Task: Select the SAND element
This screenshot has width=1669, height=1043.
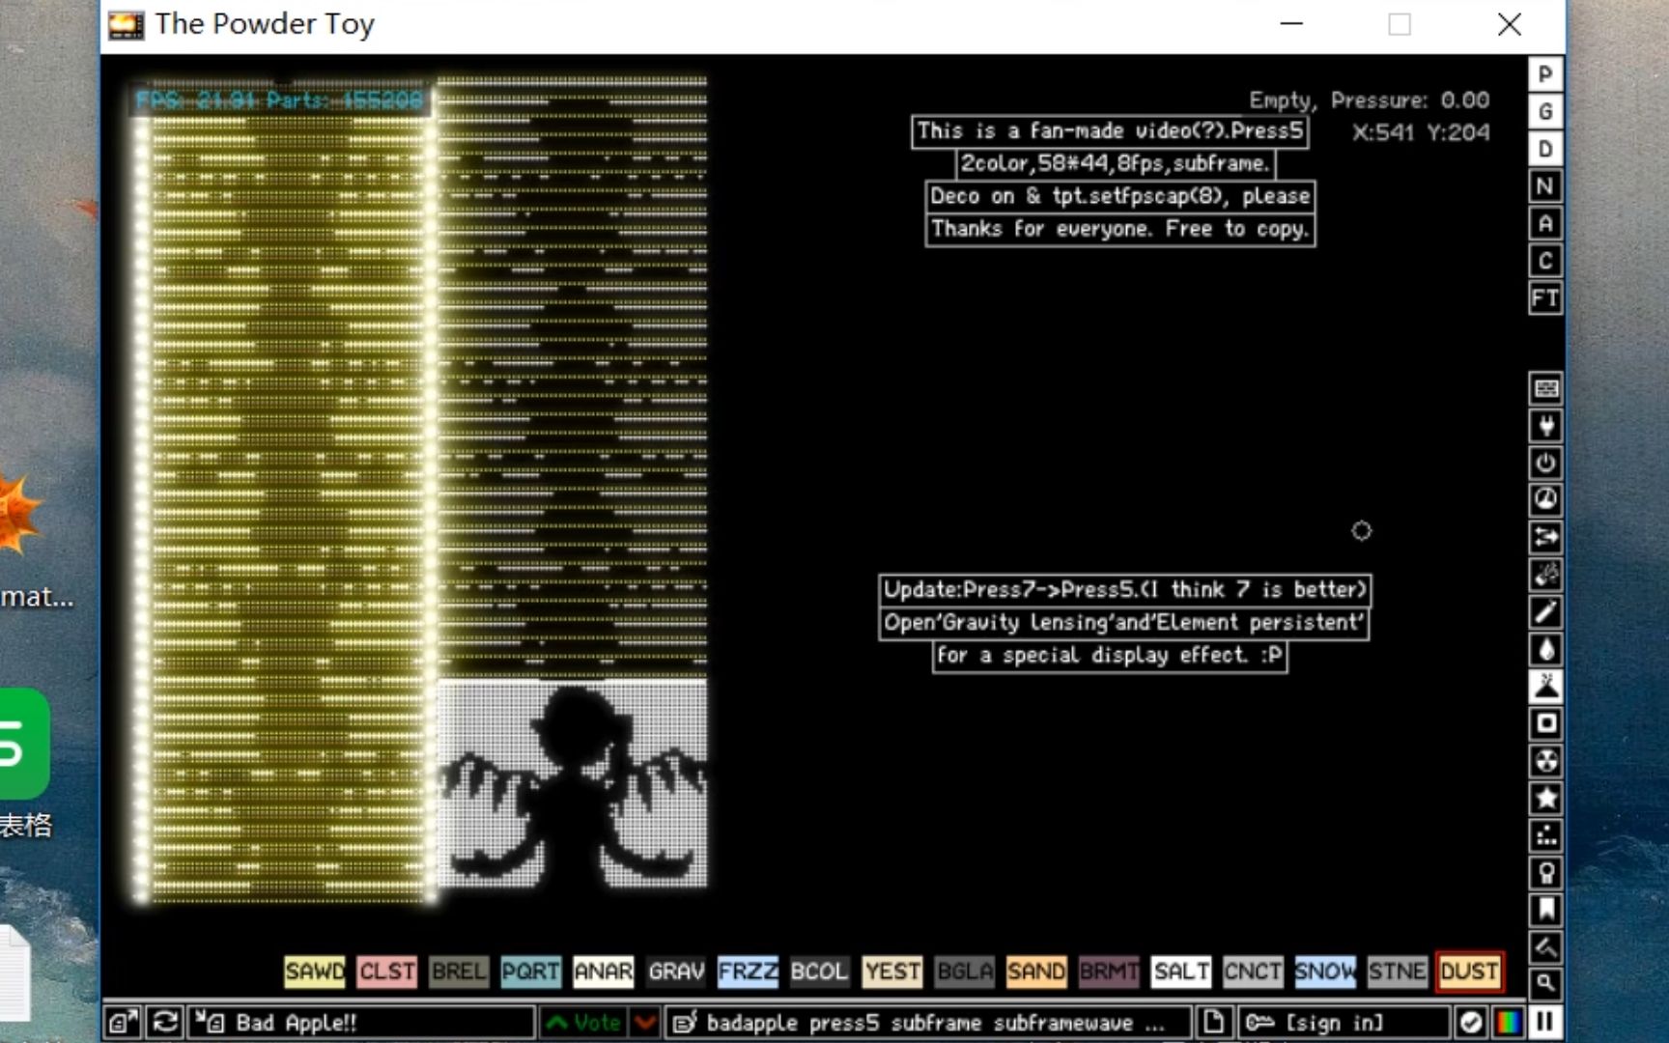Action: tap(1036, 971)
